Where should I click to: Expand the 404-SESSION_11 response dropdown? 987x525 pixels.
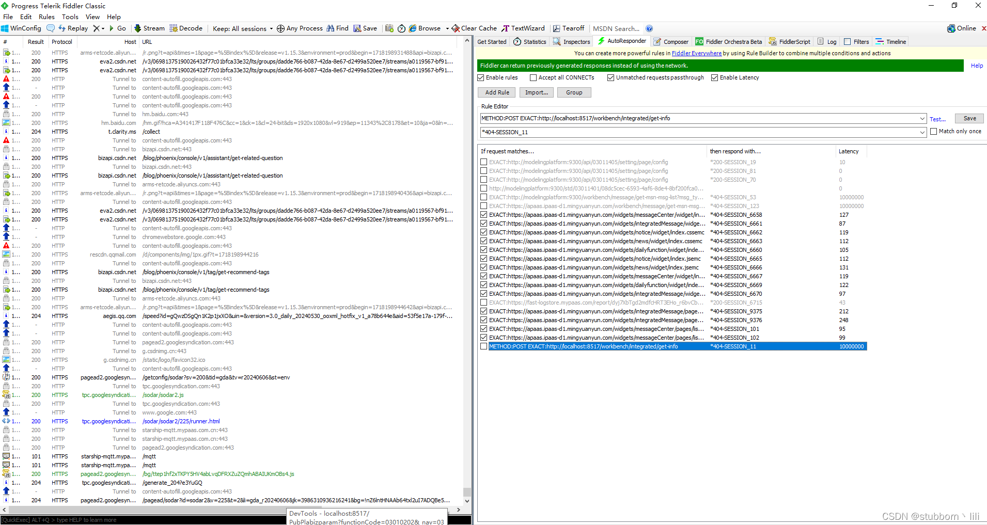922,132
